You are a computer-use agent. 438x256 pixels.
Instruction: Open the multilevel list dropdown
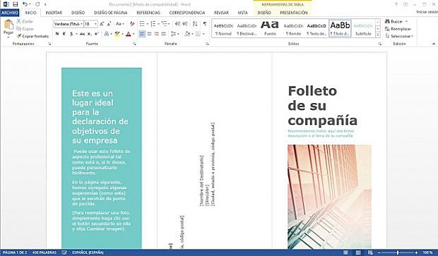pos(170,24)
